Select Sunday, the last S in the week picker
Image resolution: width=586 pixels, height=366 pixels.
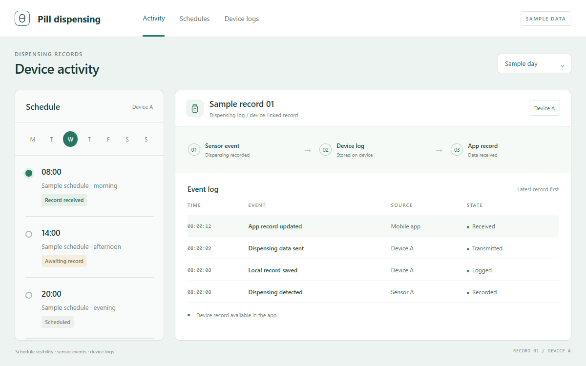tap(146, 140)
